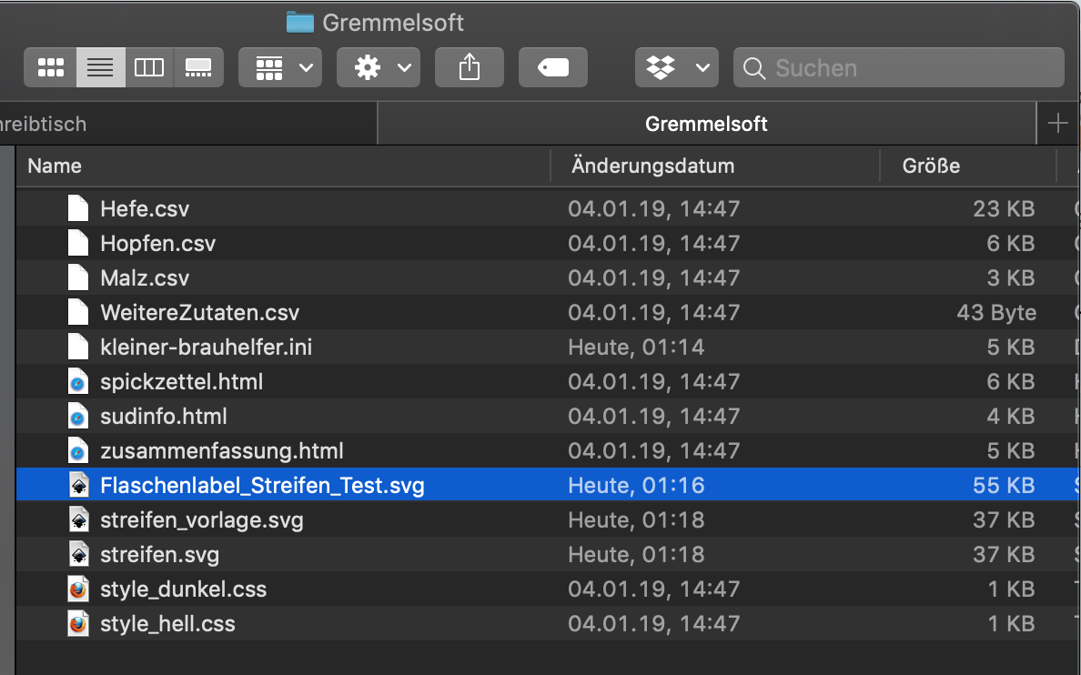Viewport: 1081px width, 675px height.
Task: Open the gear action menu
Action: point(378,68)
